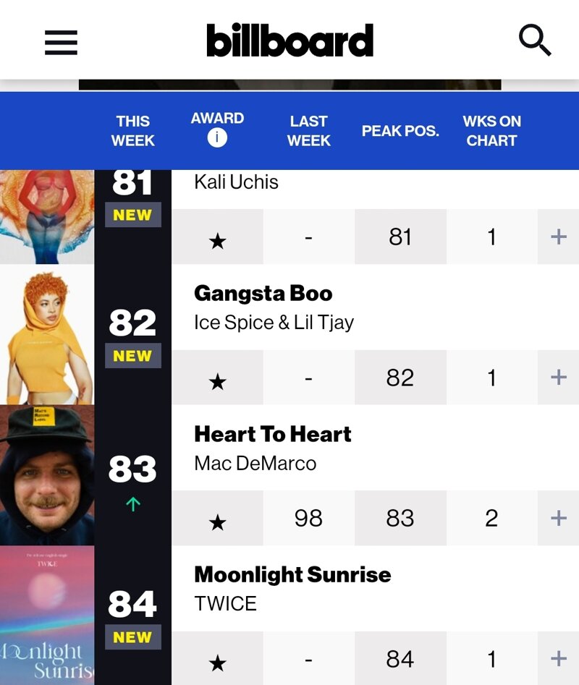Open the Billboard logo home link
Screen dimensions: 579x685
pos(289,41)
